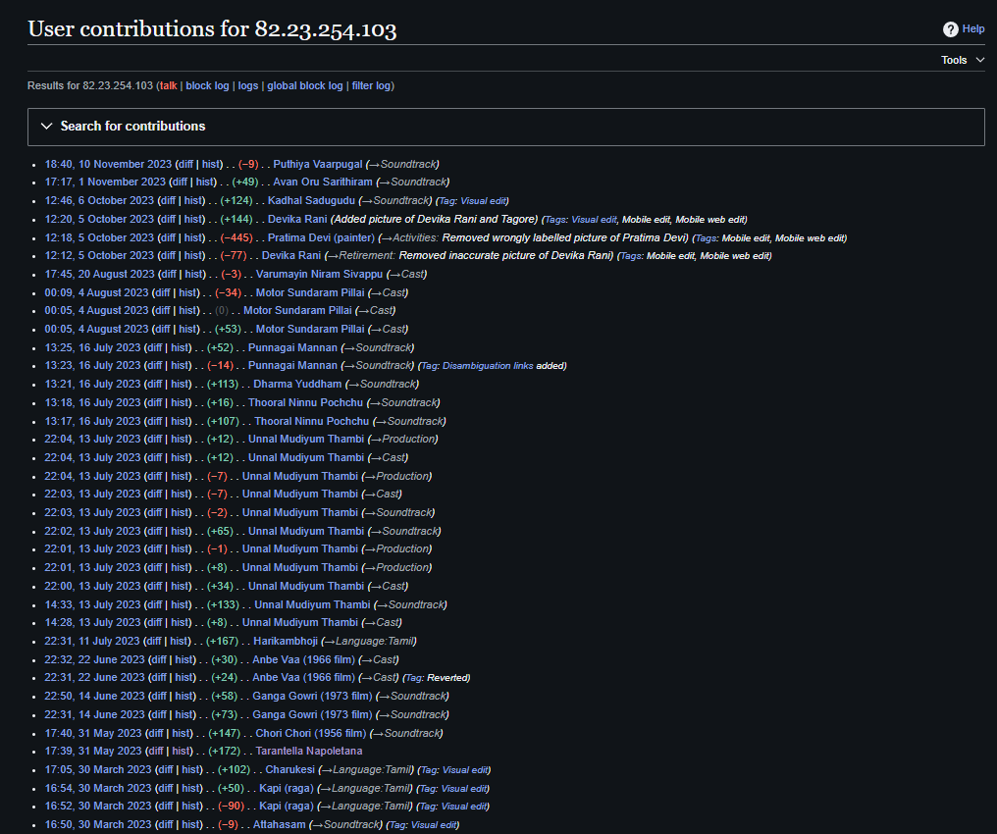
Task: Open the logs link
Action: coord(248,85)
